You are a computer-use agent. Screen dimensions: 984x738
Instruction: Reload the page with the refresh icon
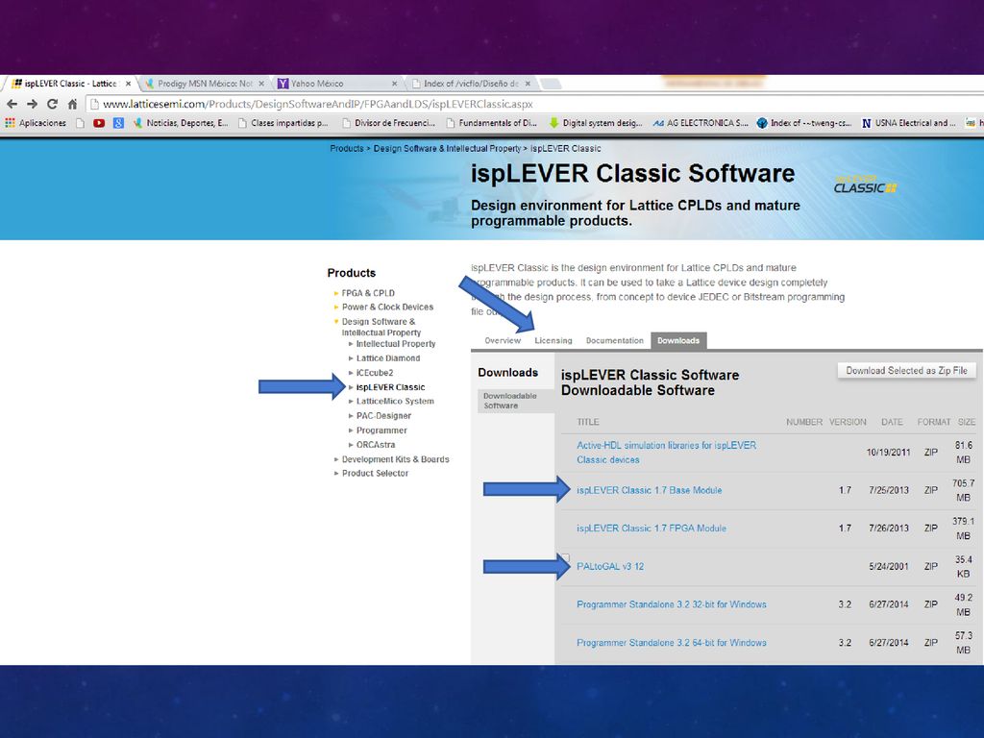(x=52, y=104)
